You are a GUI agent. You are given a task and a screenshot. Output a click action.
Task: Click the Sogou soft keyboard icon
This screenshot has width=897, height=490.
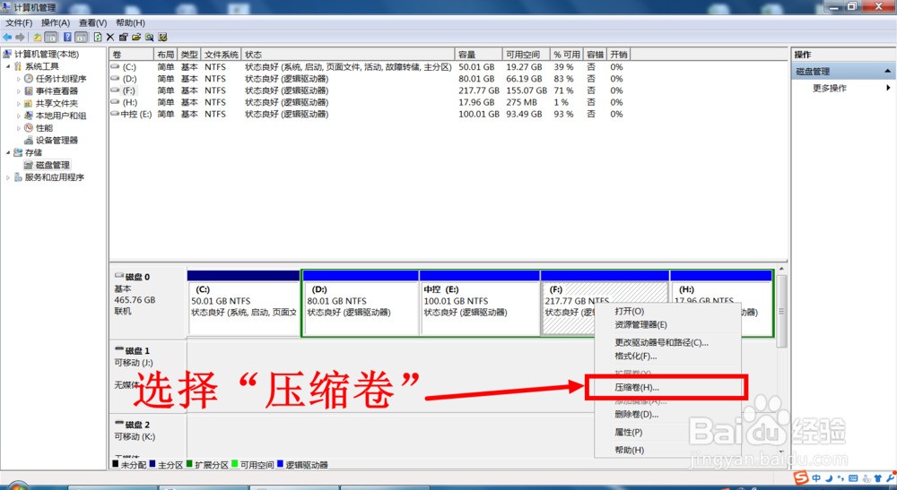(853, 478)
